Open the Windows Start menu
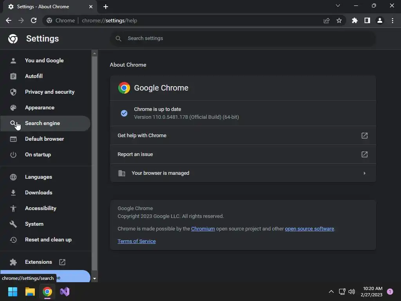The height and width of the screenshot is (301, 401). coord(13,292)
